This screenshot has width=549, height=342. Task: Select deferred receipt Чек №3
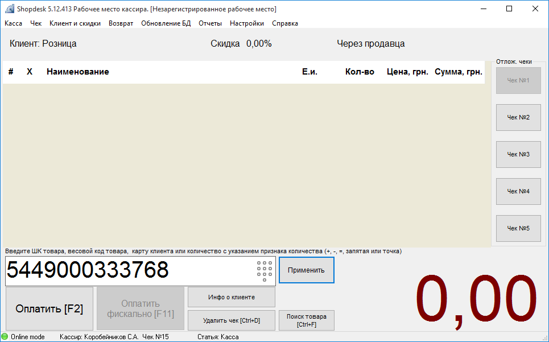pos(518,154)
